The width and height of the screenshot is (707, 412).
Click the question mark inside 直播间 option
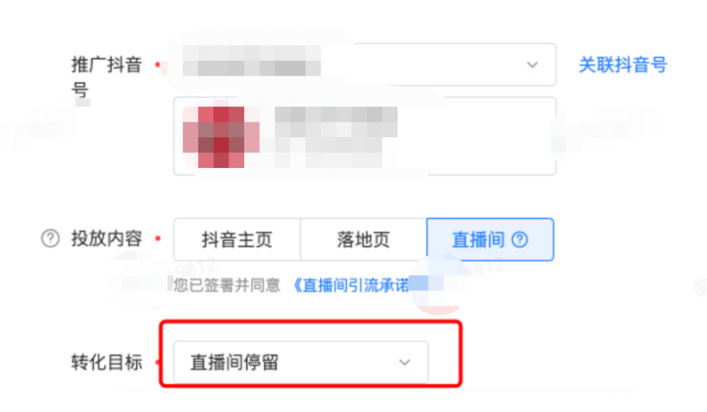[519, 239]
